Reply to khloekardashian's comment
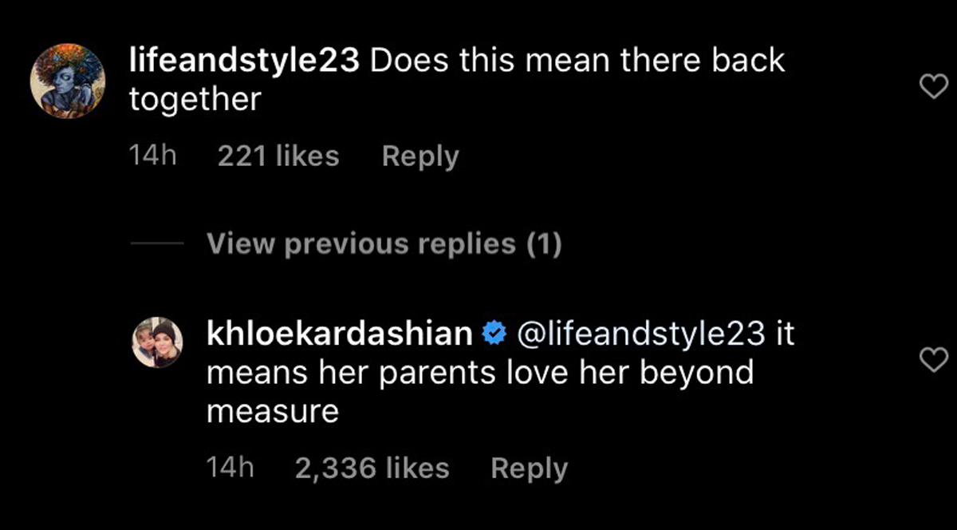The height and width of the screenshot is (530, 957). (529, 468)
